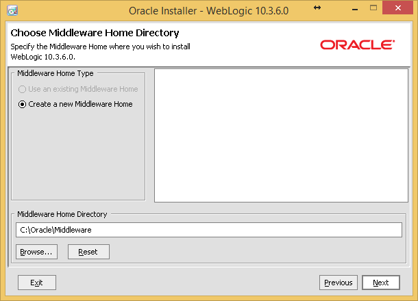Image resolution: width=418 pixels, height=301 pixels.
Task: Select Create a new Middleware Home
Action: click(75, 104)
